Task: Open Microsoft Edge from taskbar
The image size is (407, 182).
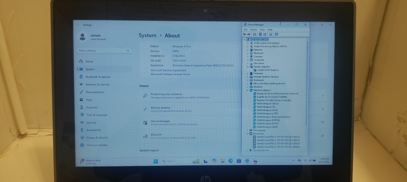Action: tap(231, 161)
